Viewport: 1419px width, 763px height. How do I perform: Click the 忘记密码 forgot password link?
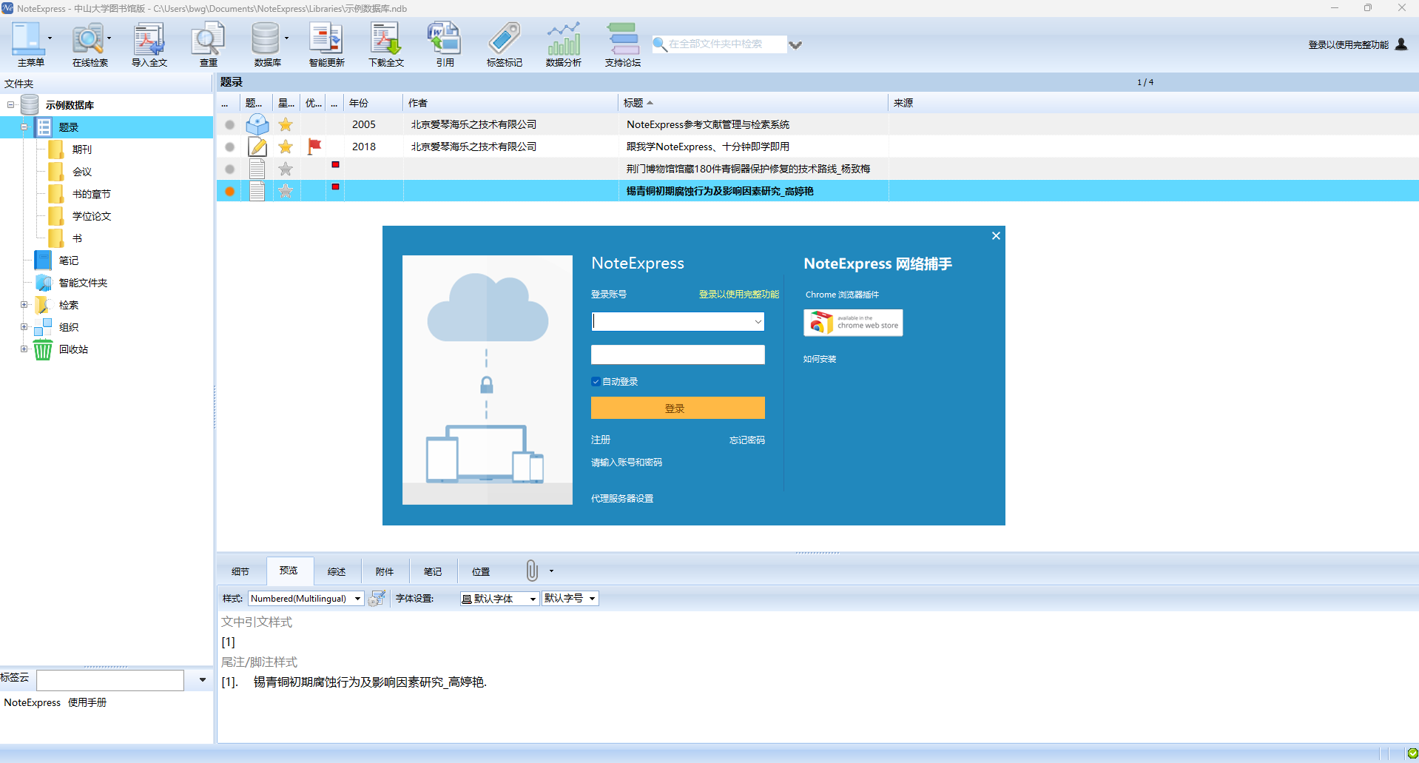click(x=747, y=440)
